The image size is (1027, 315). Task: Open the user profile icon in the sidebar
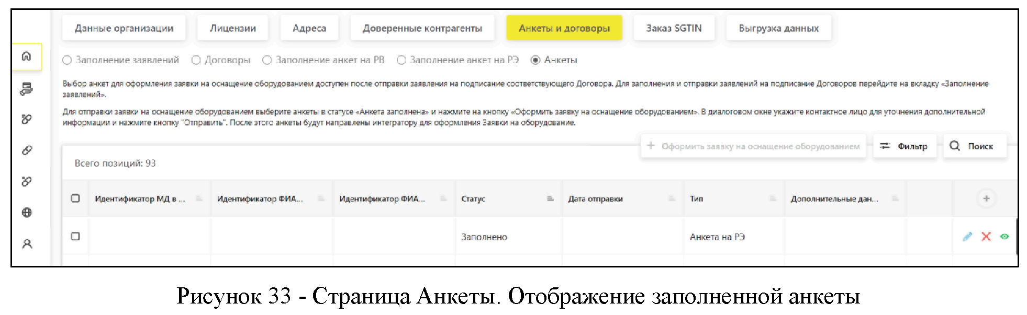[x=27, y=244]
